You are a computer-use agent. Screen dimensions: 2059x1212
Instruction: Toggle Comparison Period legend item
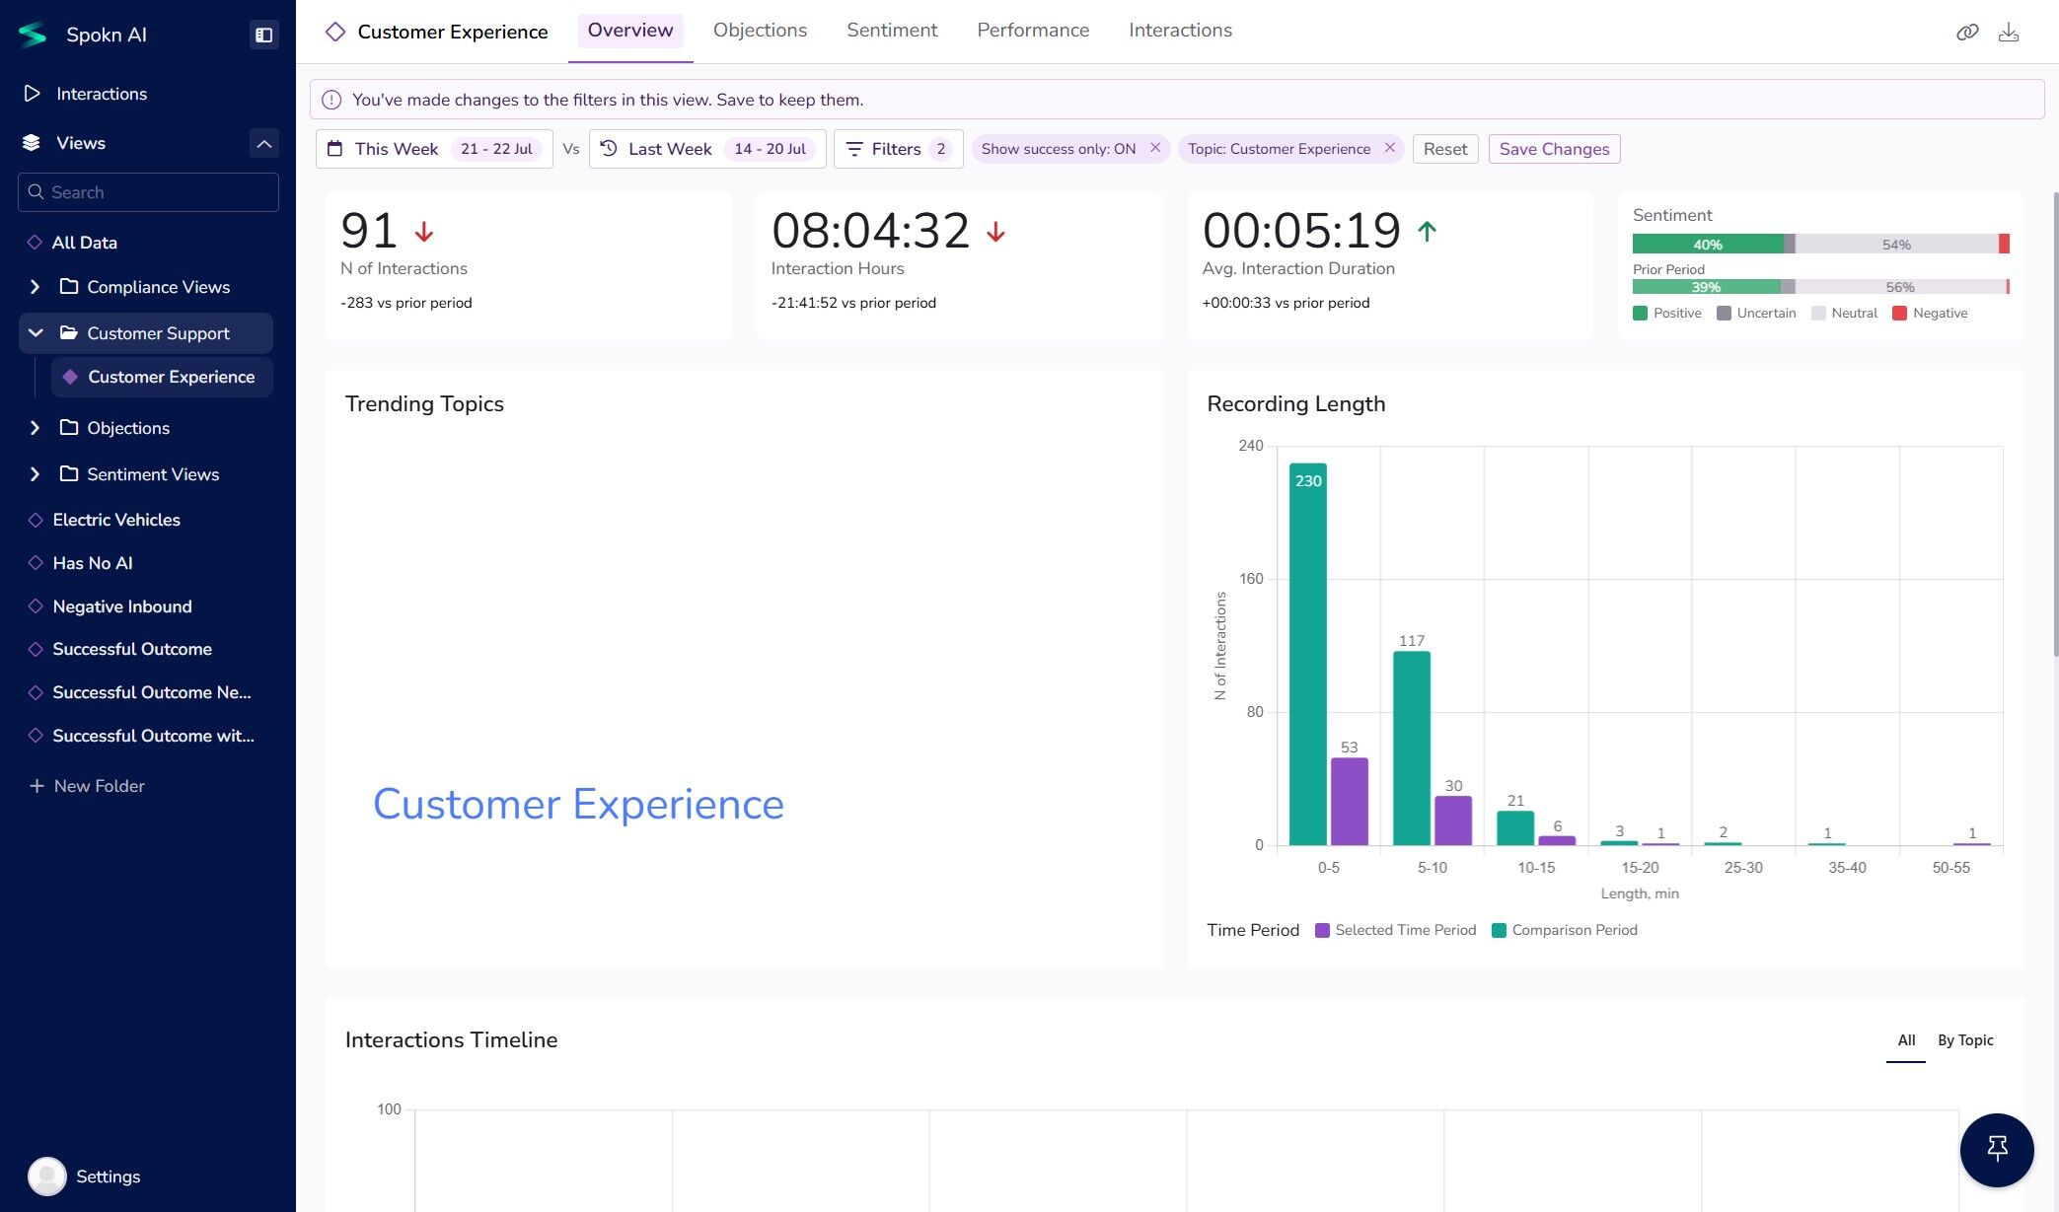(x=1564, y=930)
